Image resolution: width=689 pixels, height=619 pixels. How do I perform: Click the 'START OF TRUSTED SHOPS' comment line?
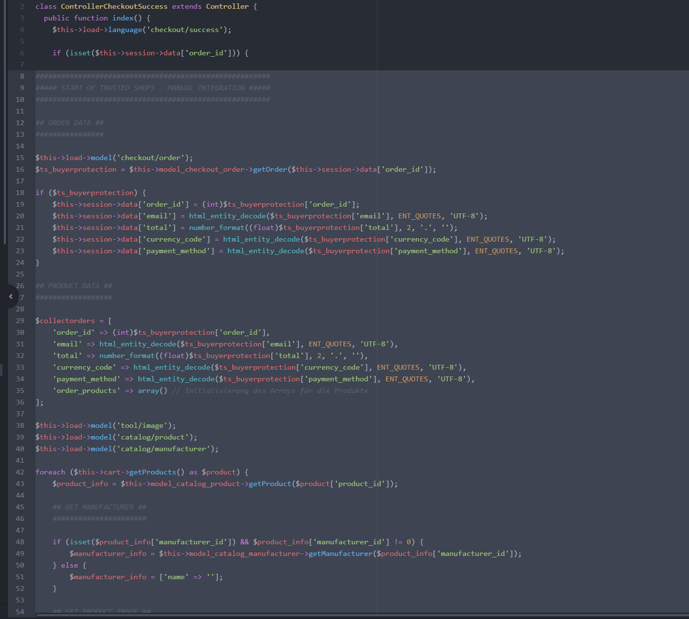[153, 88]
